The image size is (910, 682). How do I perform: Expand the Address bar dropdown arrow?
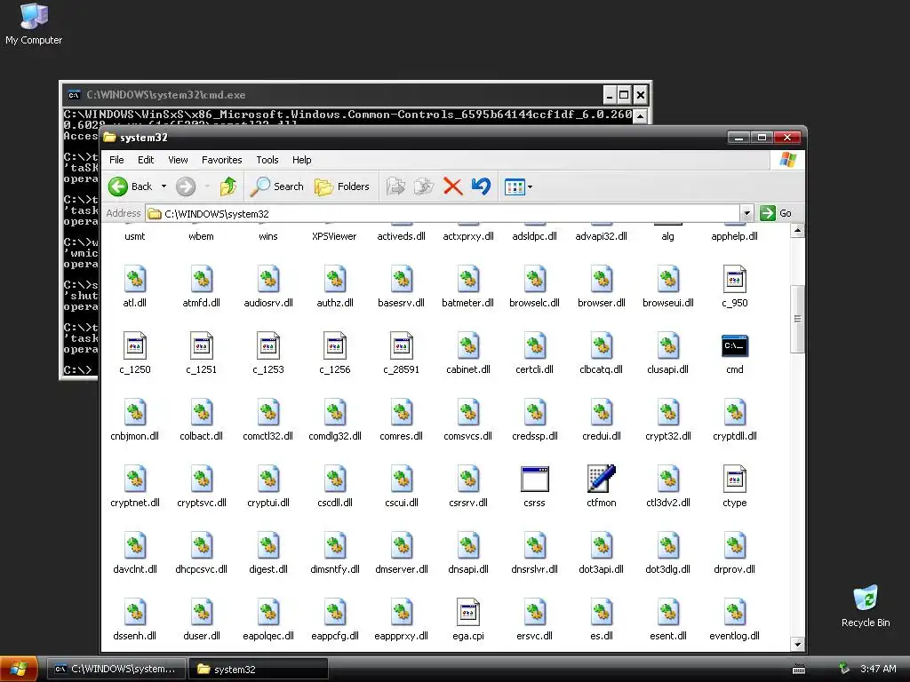[x=746, y=213]
